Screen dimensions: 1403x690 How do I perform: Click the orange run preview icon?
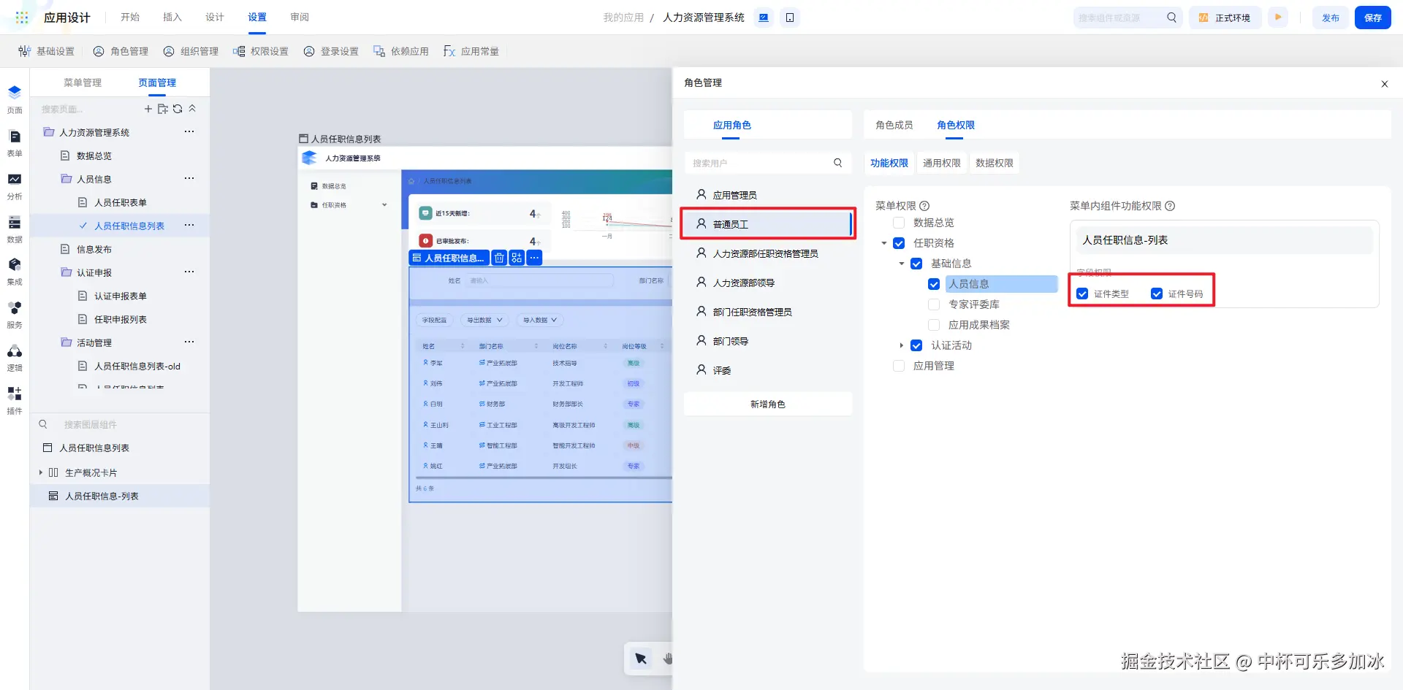[1278, 17]
